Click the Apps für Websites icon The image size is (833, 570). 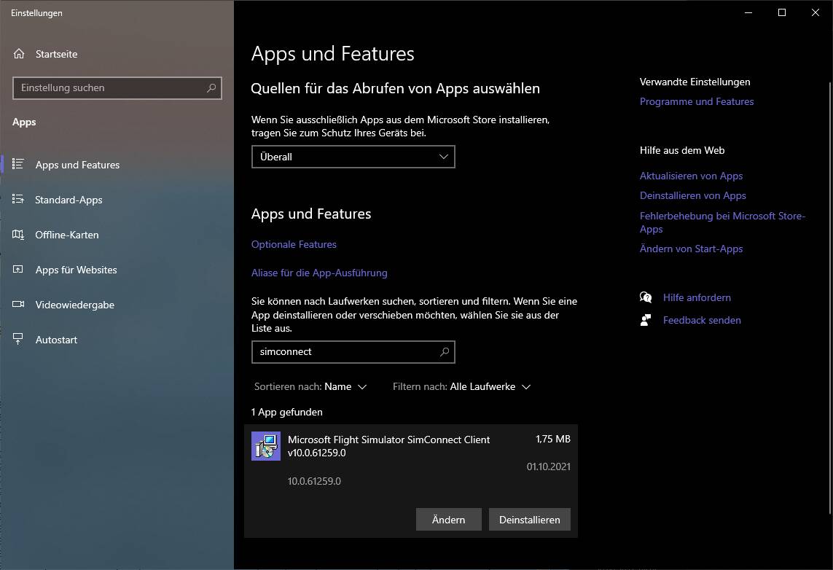tap(18, 270)
